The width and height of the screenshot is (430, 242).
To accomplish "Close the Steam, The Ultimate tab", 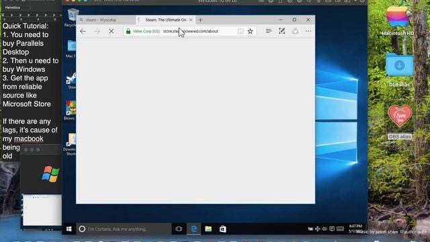I will (191, 19).
